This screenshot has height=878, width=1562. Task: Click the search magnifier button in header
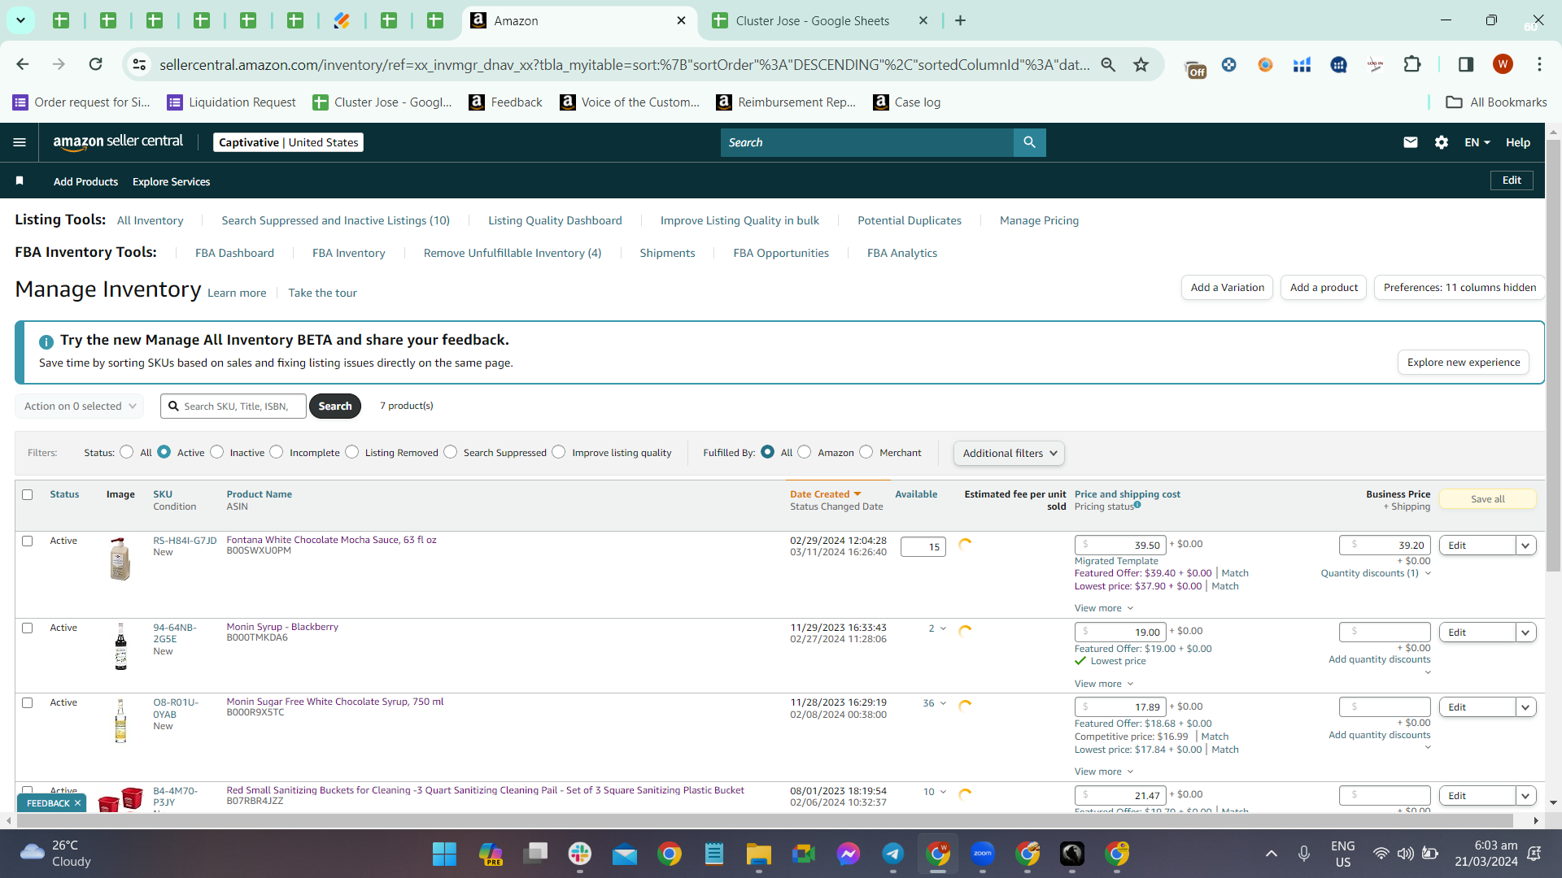click(x=1030, y=142)
